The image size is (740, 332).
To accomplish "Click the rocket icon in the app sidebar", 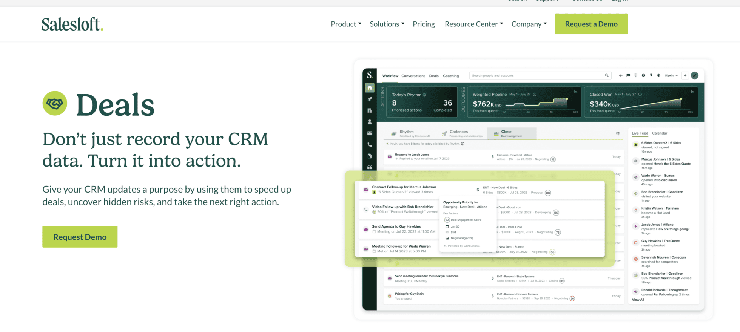I will pyautogui.click(x=370, y=99).
